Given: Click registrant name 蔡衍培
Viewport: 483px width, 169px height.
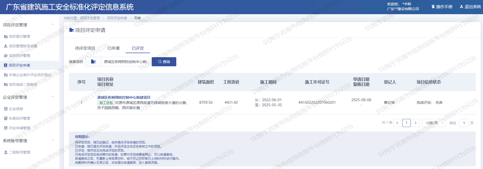Looking at the screenshot, I should [x=389, y=102].
